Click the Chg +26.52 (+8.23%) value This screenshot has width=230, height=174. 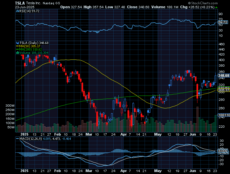[x=197, y=7]
